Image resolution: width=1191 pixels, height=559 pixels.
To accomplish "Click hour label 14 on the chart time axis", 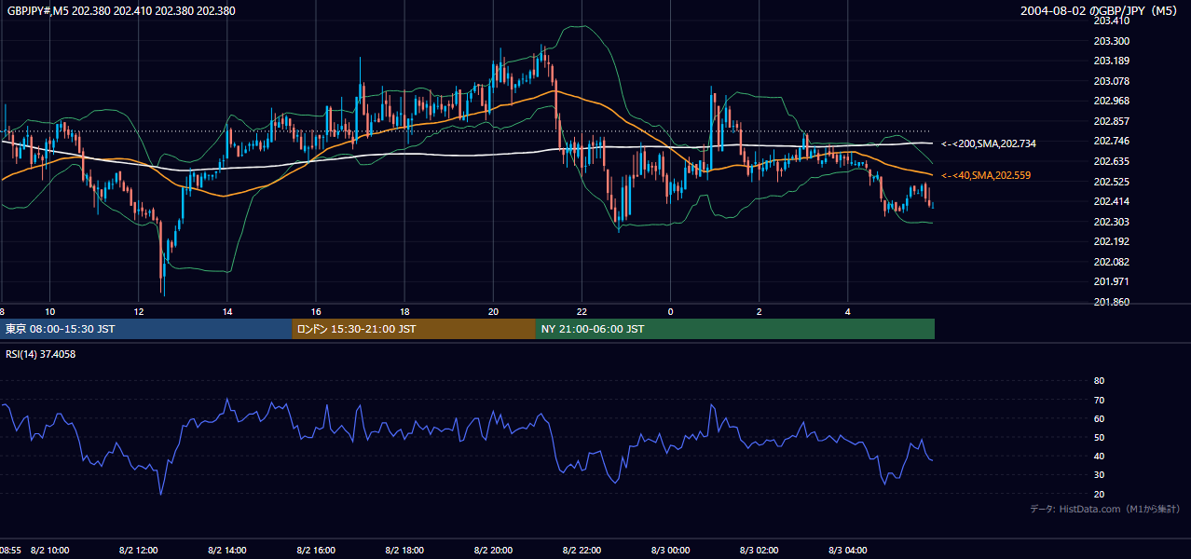I will [227, 311].
